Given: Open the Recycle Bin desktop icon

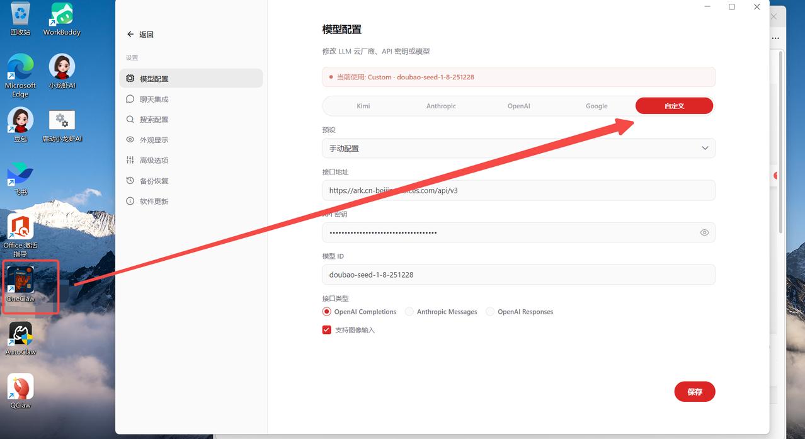Looking at the screenshot, I should pyautogui.click(x=20, y=19).
